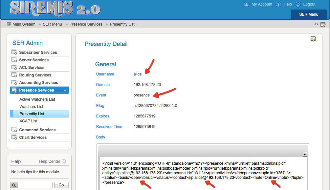Click the Subscriber Services sidebar icon
Viewport: 330px width, 190px height.
(14, 52)
